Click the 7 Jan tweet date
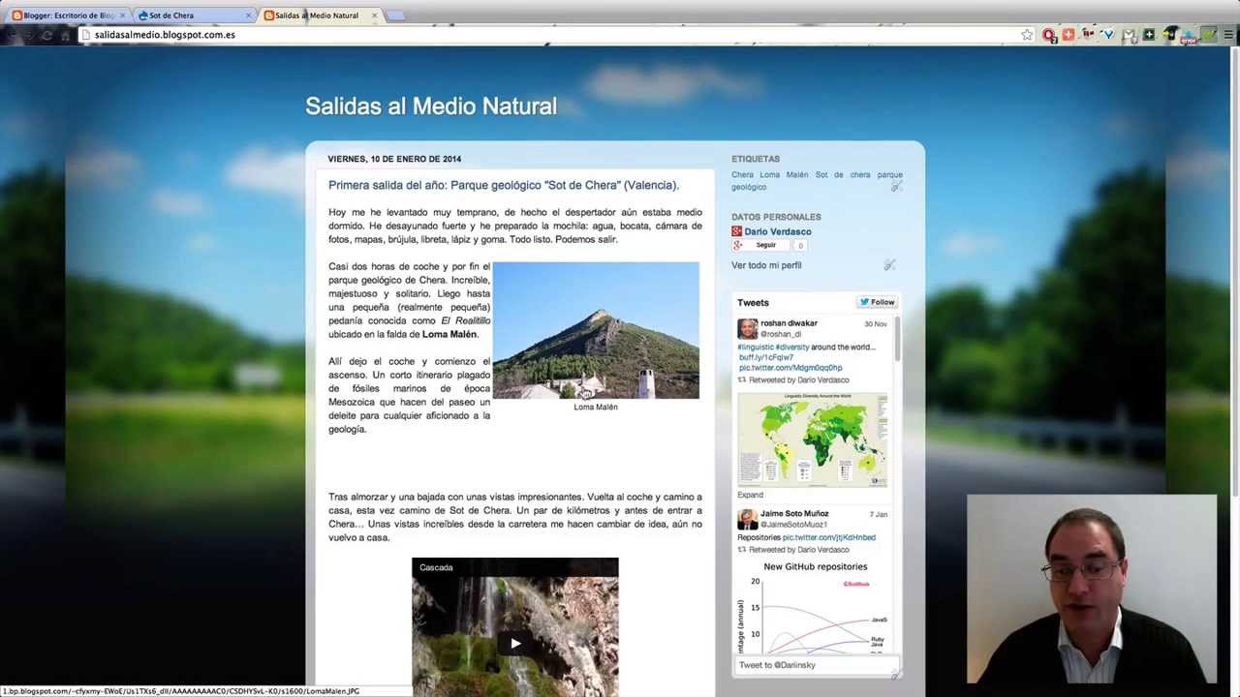This screenshot has width=1240, height=697. click(x=878, y=514)
